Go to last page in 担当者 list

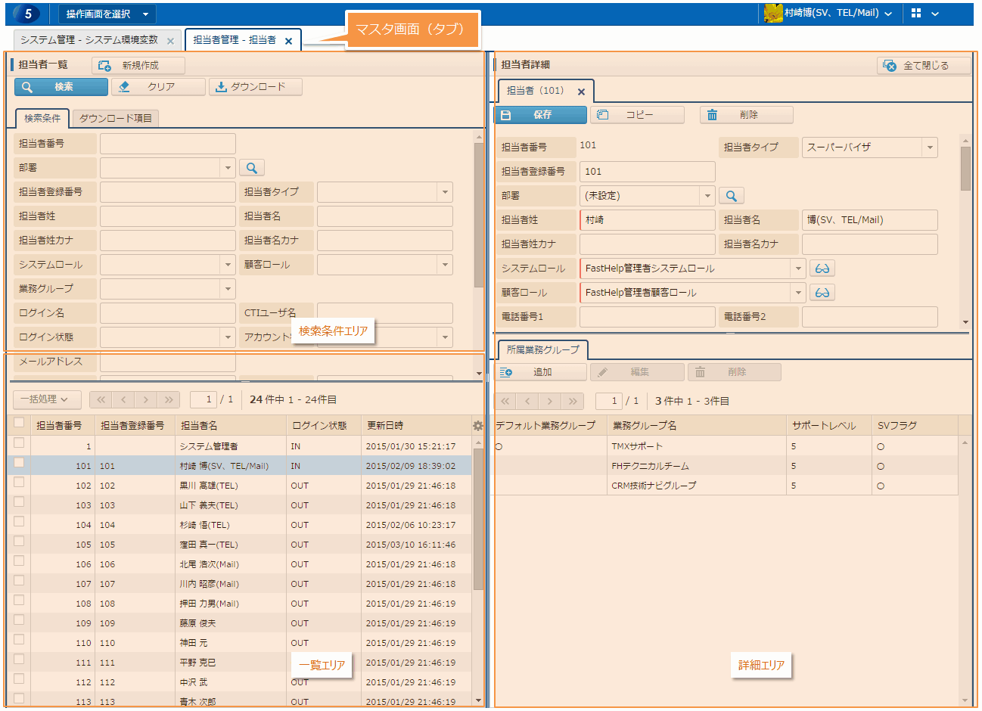coord(168,399)
